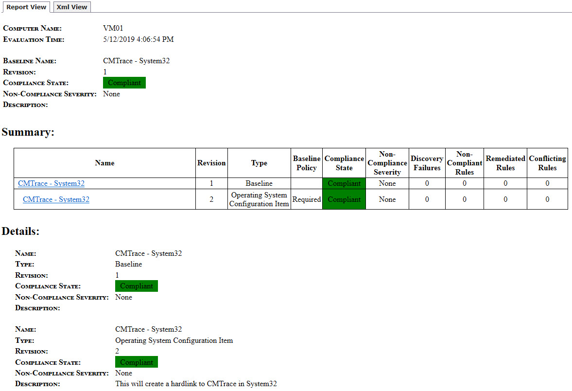Click the Name column header in Summary table
Viewport: 572px width, 391px height.
[104, 163]
